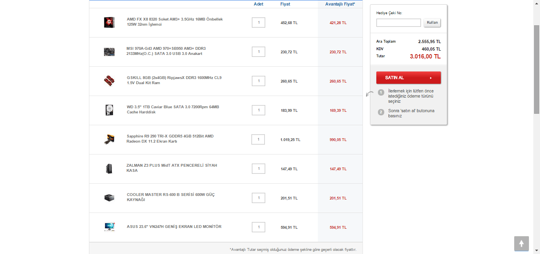This screenshot has width=540, height=254.
Task: Open WD Caviar Blue harddisk thumbnail
Action: (109, 110)
